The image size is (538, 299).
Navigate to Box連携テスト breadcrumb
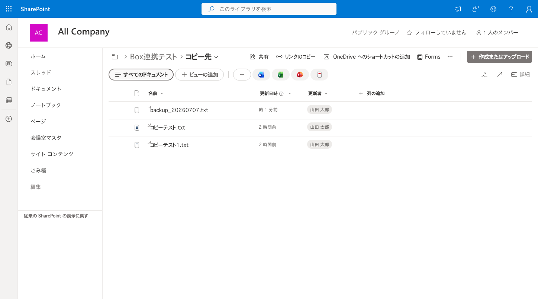pos(154,57)
